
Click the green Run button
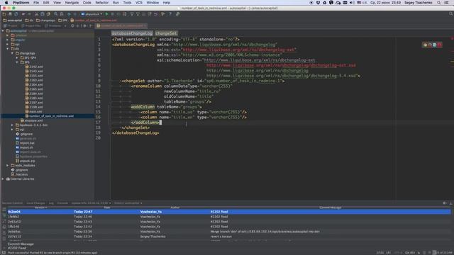pyautogui.click(x=106, y=14)
